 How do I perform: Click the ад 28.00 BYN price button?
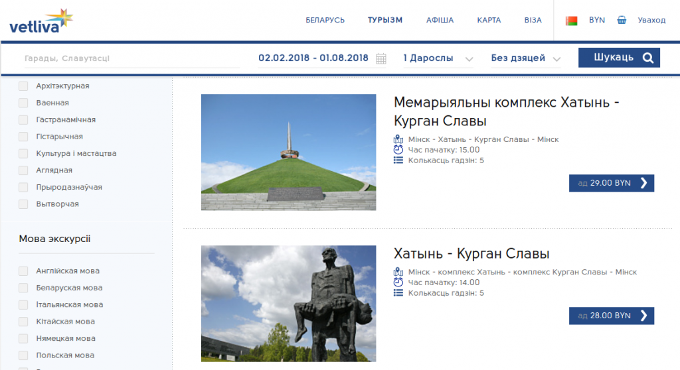[x=612, y=316]
